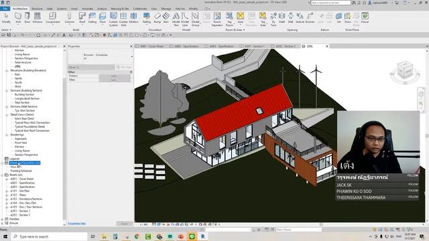Open the Room & Area panel dropdown
This screenshot has width=429, height=241.
tap(235, 29)
